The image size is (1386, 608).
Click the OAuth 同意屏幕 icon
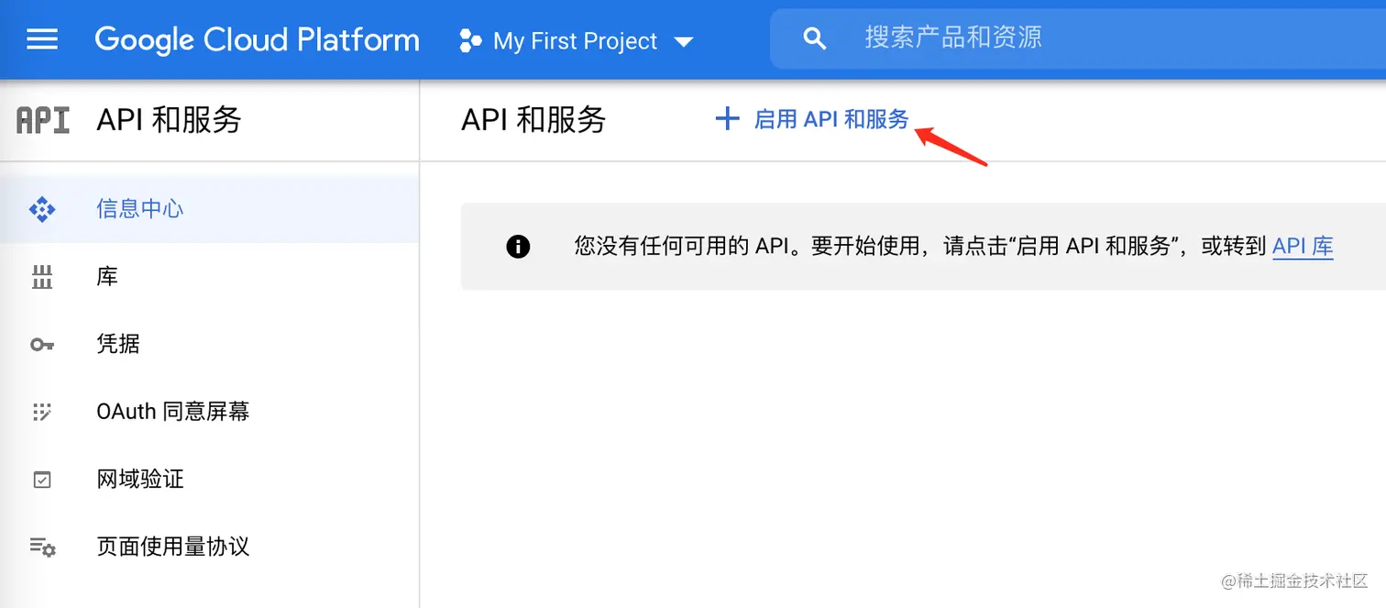[42, 412]
